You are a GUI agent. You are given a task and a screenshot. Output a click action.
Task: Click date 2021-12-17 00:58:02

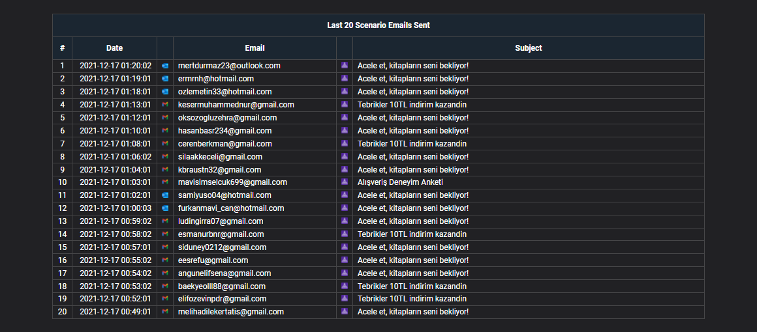(x=116, y=234)
